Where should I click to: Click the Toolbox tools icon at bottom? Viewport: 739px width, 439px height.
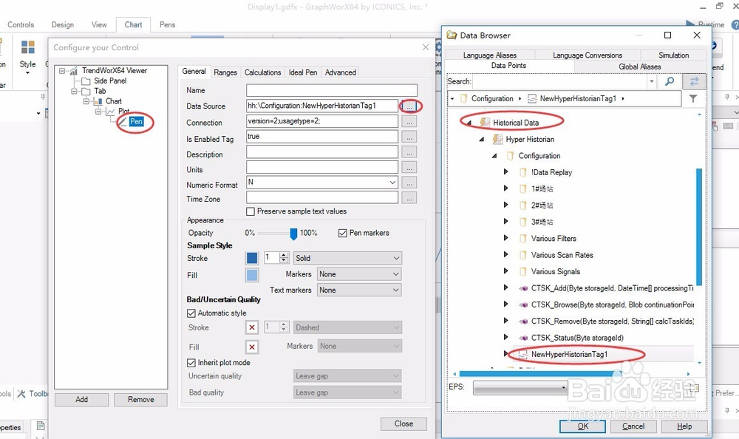(21, 393)
